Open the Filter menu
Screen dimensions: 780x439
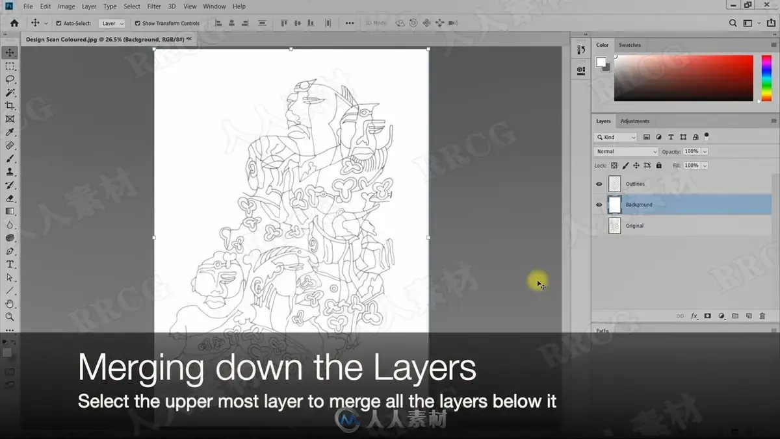[154, 6]
